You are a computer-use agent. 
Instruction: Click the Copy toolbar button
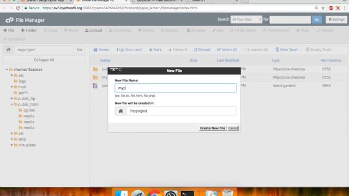coord(50,30)
